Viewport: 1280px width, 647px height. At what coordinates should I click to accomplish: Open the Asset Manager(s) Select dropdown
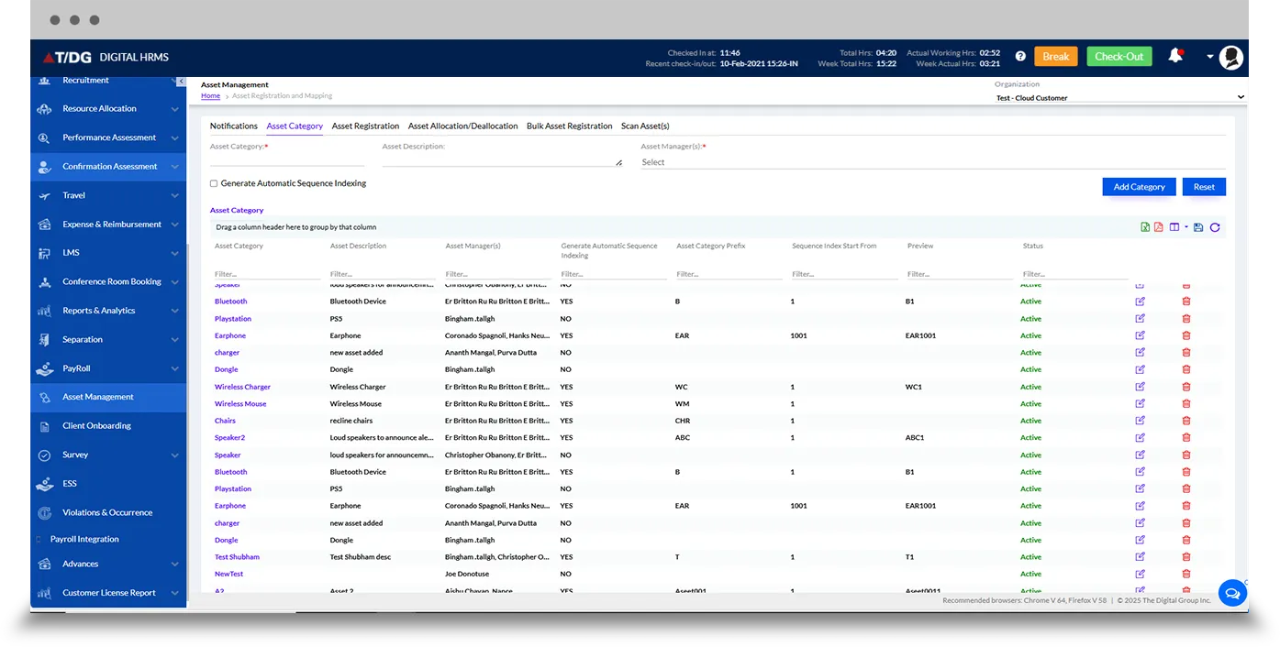pyautogui.click(x=932, y=162)
